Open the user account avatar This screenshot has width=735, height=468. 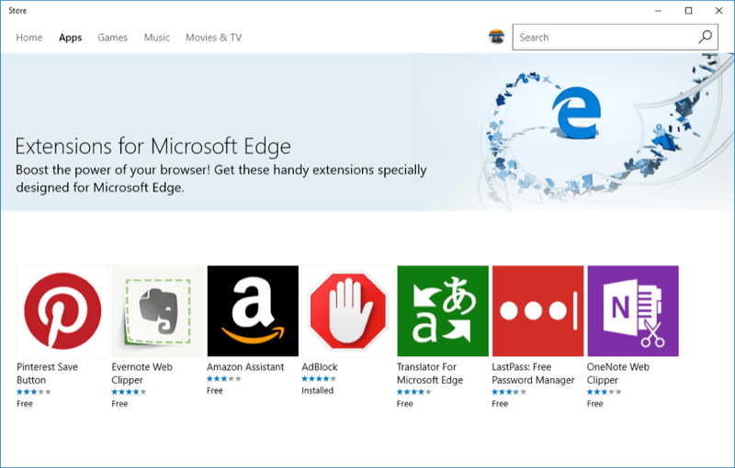click(x=496, y=37)
